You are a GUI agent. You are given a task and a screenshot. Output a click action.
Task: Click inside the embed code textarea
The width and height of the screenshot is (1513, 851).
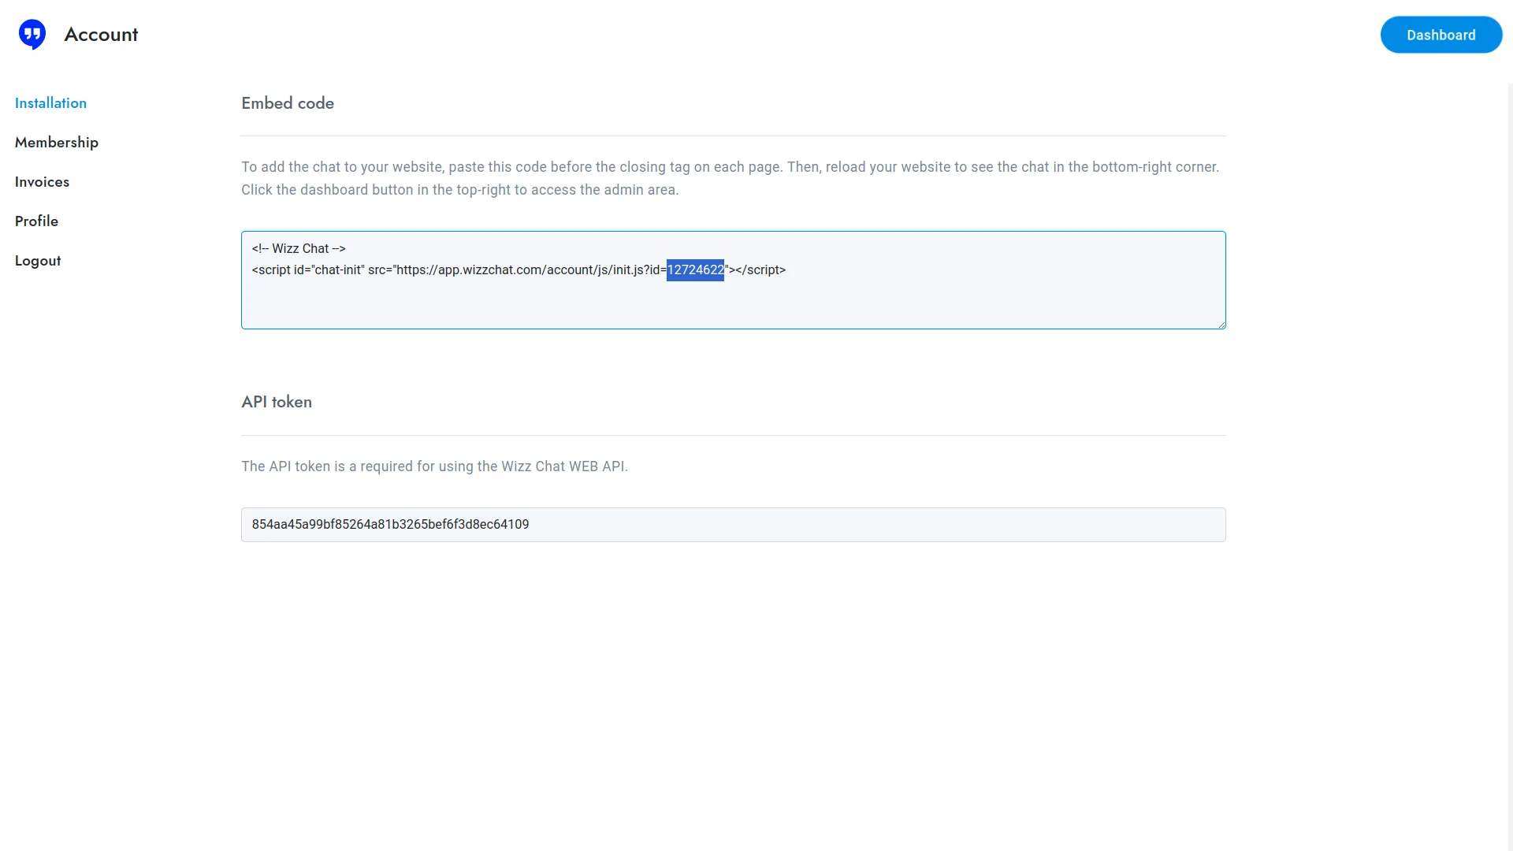coord(733,303)
